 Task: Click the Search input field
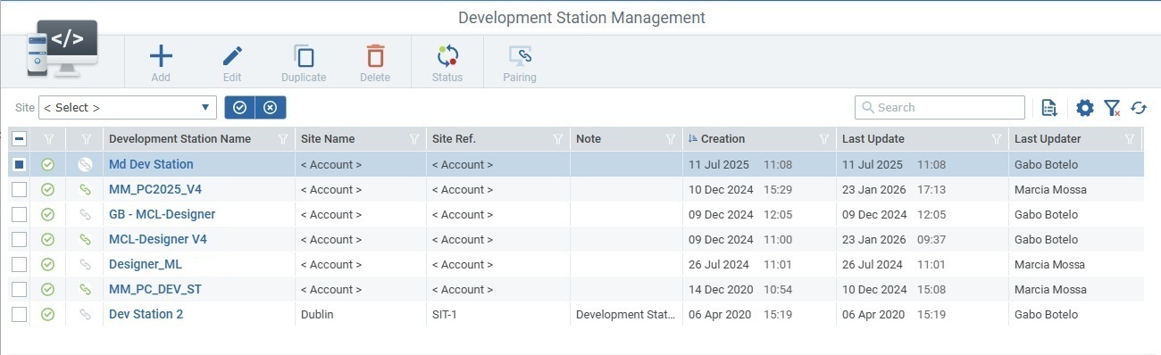point(940,107)
